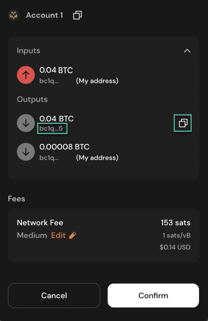The height and width of the screenshot is (321, 208).
Task: Click the 0.00008 BTC change amount
Action: tap(64, 147)
